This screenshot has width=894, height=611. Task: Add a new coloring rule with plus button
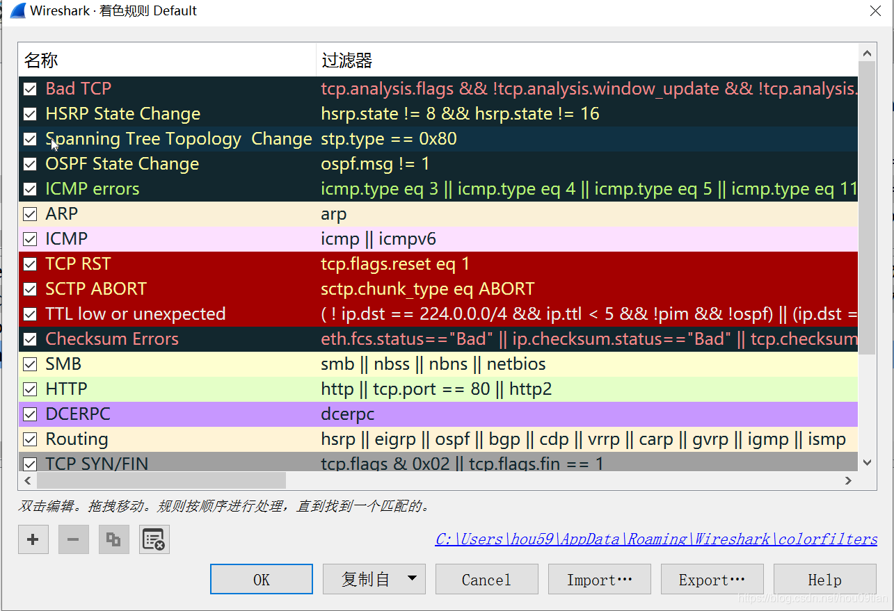33,539
